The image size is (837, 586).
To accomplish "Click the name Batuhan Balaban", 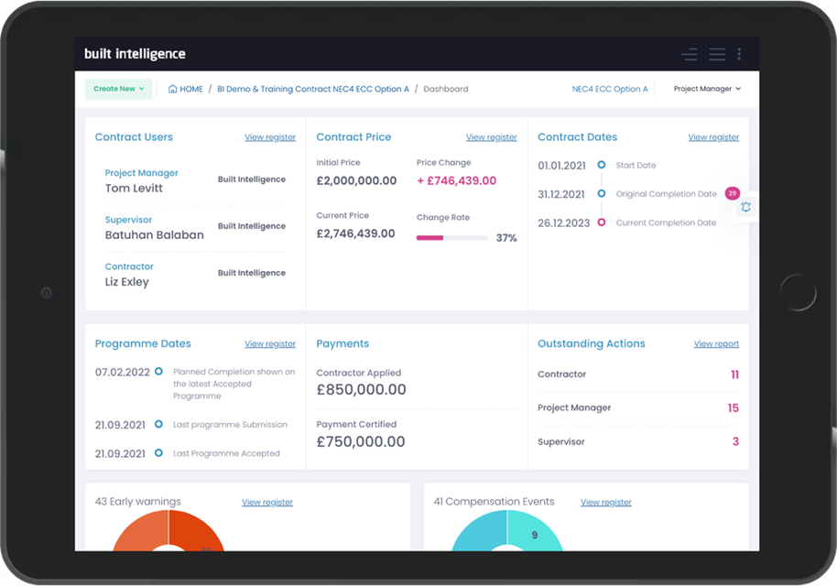I will 154,235.
